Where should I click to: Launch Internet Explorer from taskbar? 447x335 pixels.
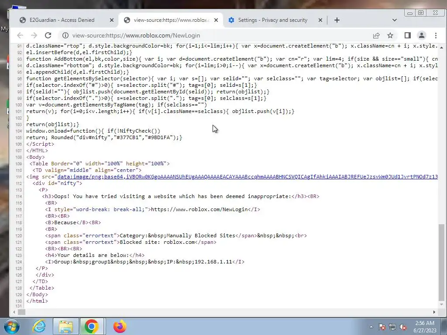[x=39, y=326]
